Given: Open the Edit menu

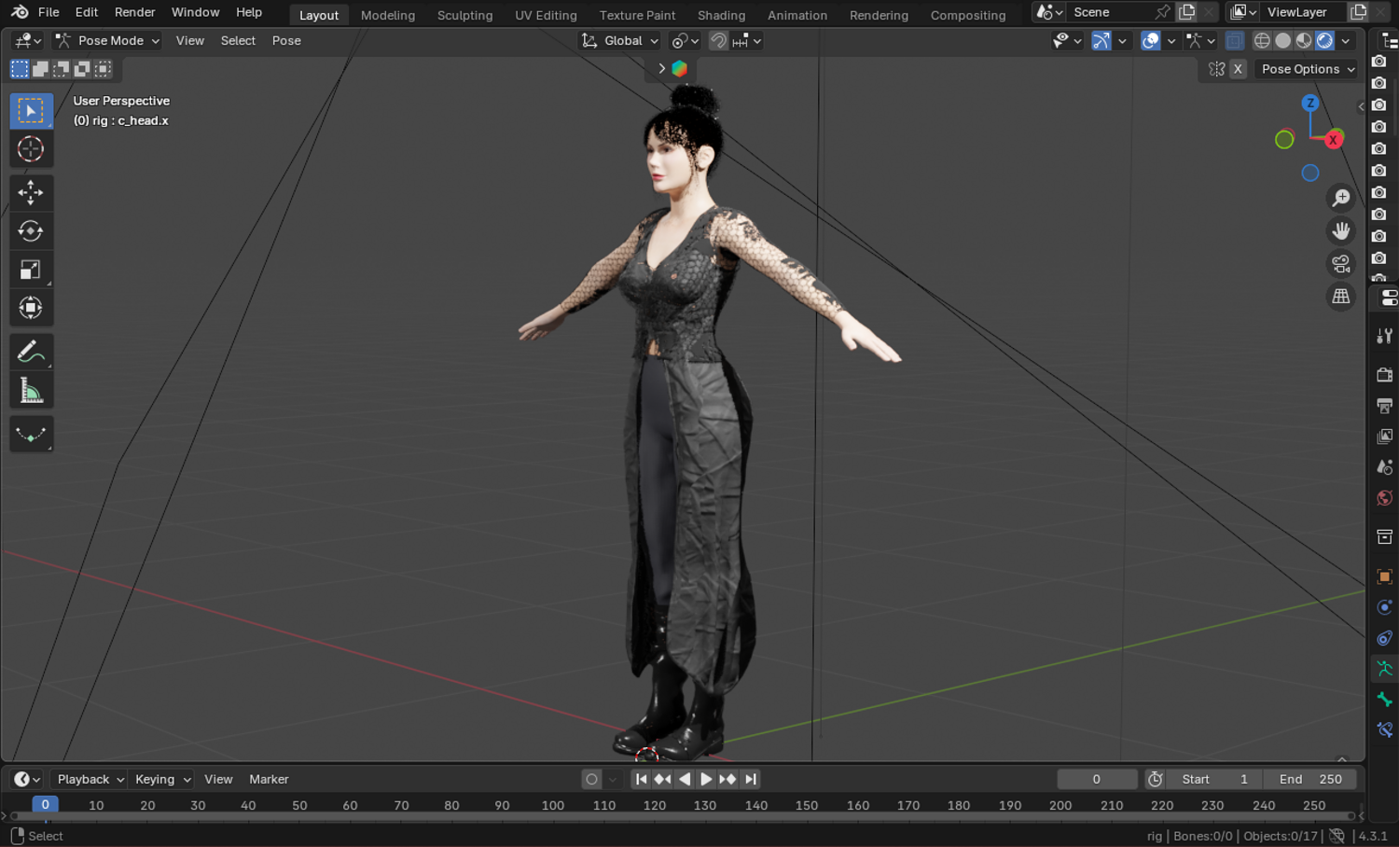Looking at the screenshot, I should pyautogui.click(x=87, y=12).
